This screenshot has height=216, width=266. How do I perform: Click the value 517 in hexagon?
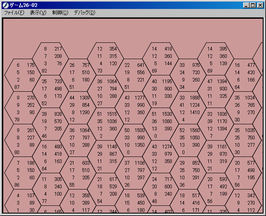coord(196,196)
